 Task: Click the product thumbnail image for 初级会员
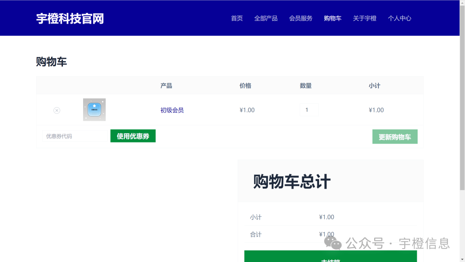coord(94,110)
